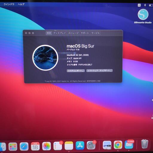Switch to the ストレージ tab
The image size is (153, 153).
point(73,33)
